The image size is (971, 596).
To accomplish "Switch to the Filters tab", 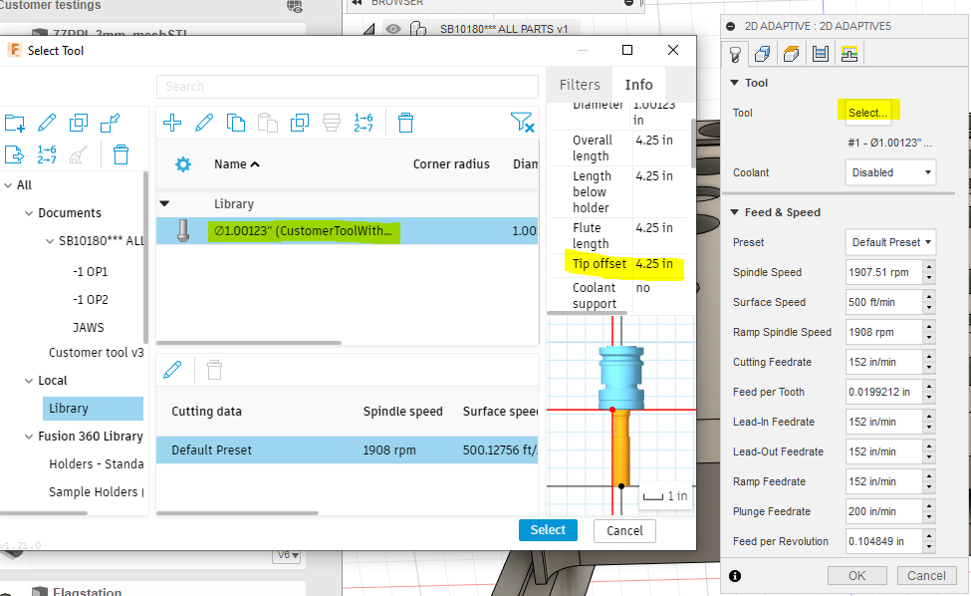I will pyautogui.click(x=579, y=84).
